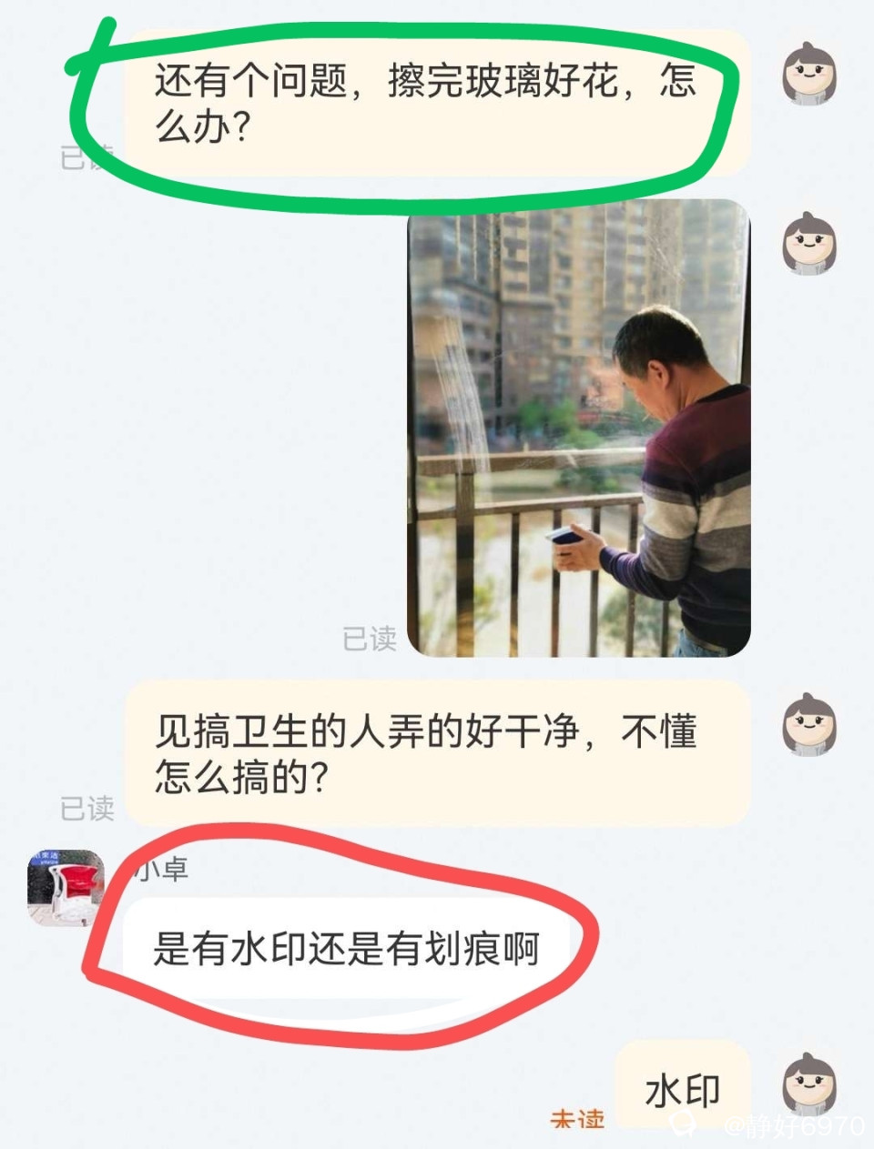
Task: Tap the 已读 label beside the 见搞卫生 message
Action: point(87,808)
